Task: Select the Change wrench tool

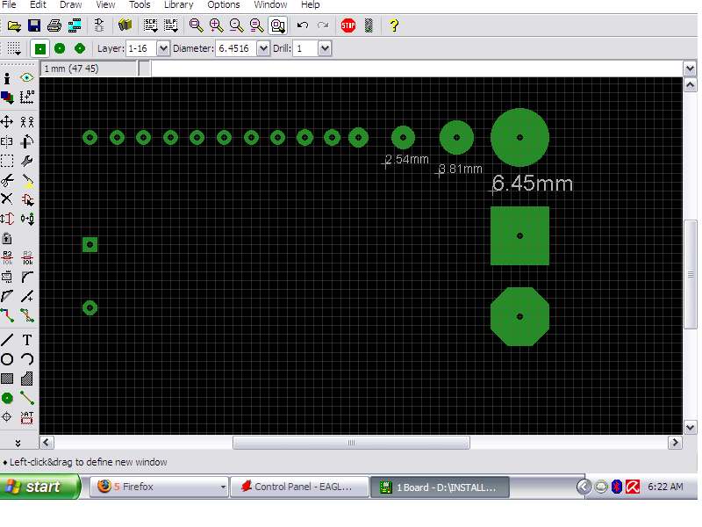Action: pos(27,161)
